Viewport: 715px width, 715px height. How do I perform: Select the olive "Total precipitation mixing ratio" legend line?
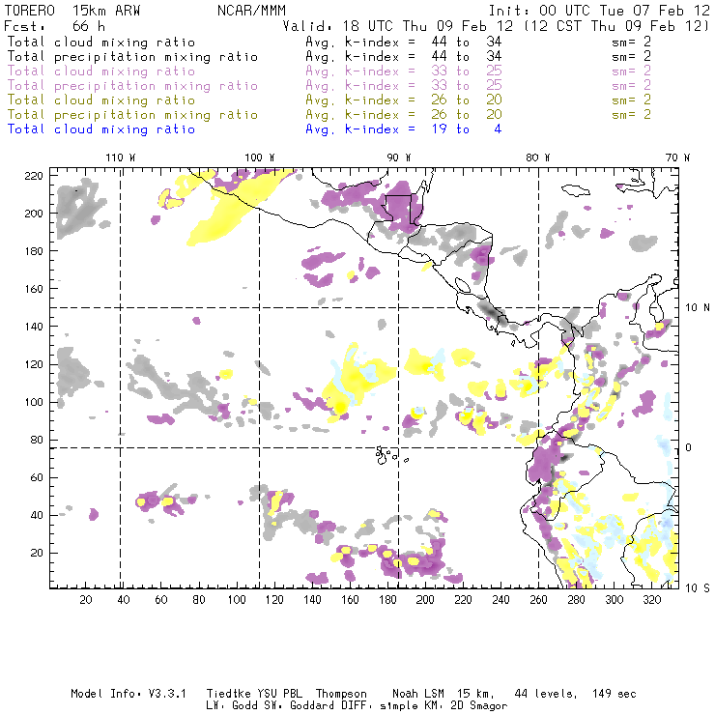pos(132,114)
